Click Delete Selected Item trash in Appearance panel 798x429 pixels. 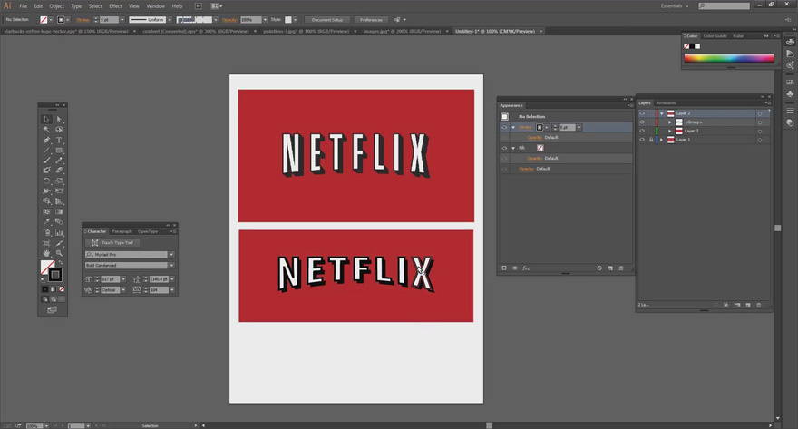point(621,268)
